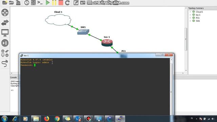Screen dimensions: 217x122
Task: Click the PuTTY icon in tes-1 title bar
Action: click(22, 56)
